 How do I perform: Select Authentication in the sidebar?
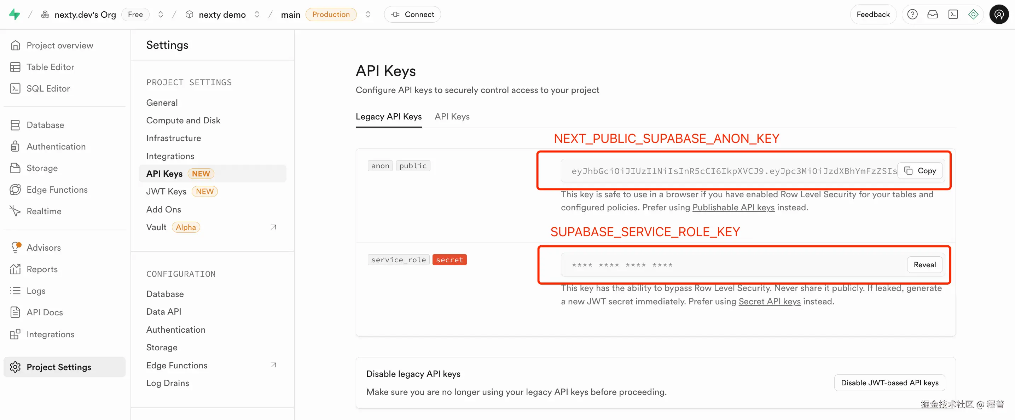[x=56, y=146]
